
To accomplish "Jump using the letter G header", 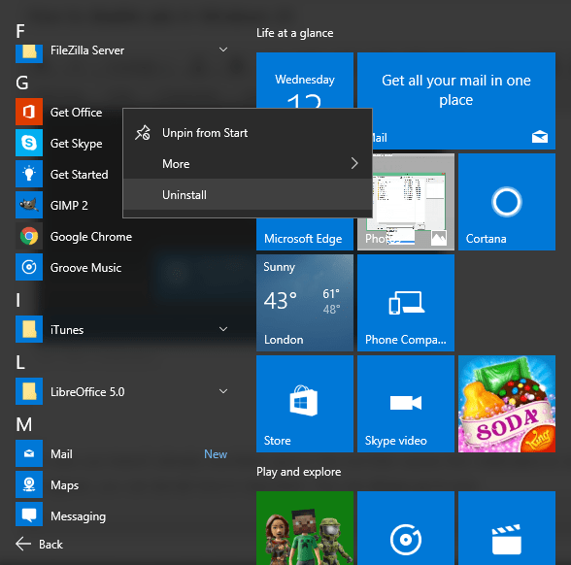I will [x=21, y=83].
